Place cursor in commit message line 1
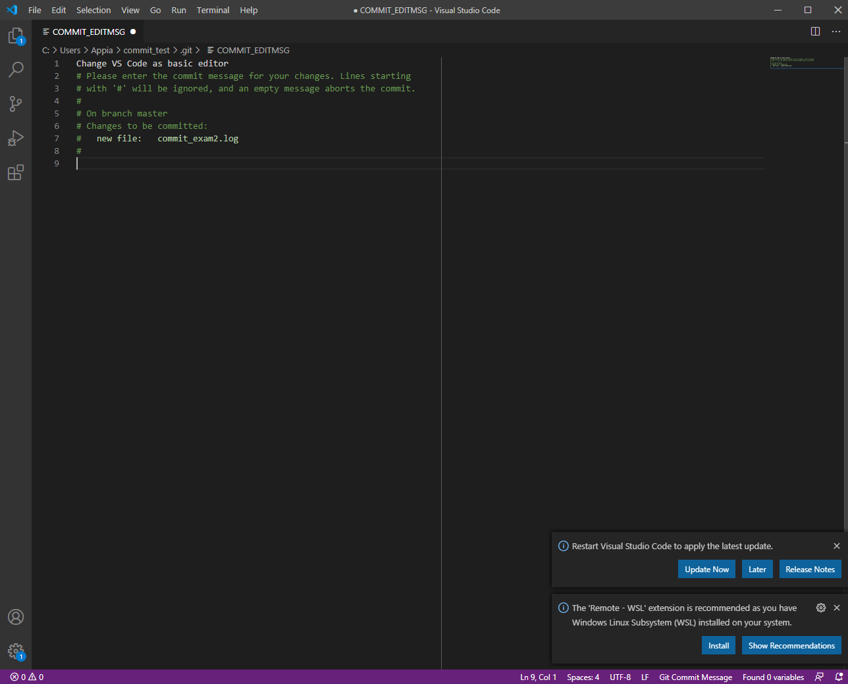848x684 pixels. point(152,63)
